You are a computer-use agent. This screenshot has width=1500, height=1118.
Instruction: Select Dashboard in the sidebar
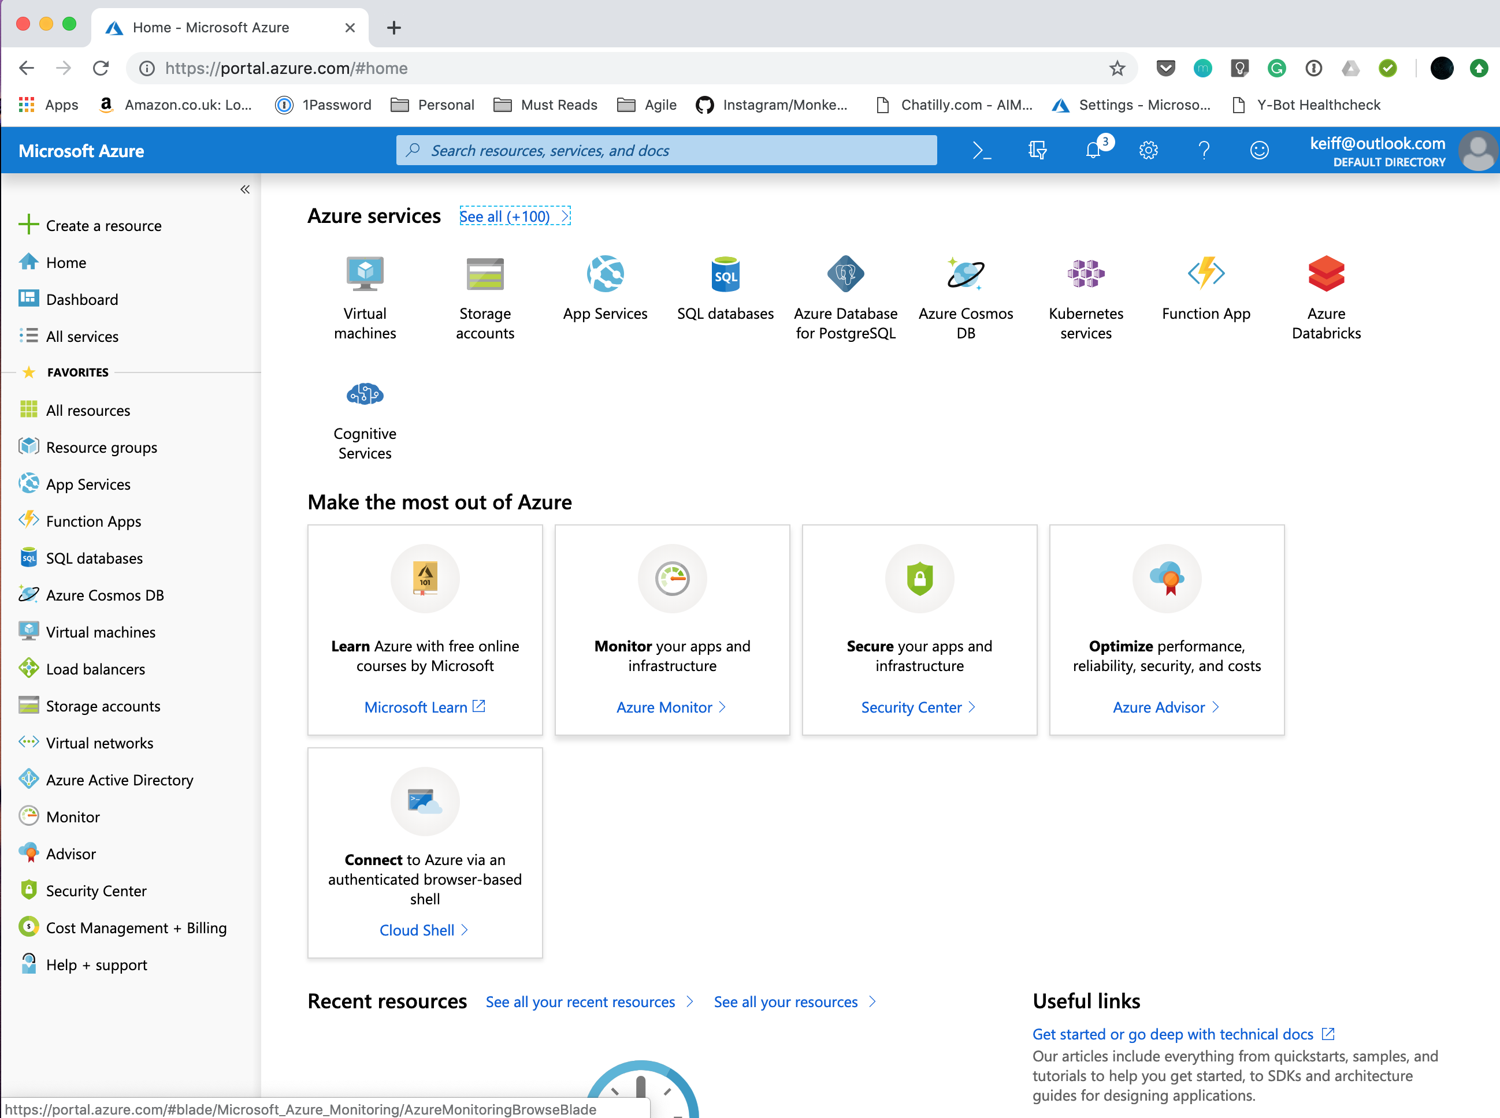[82, 299]
